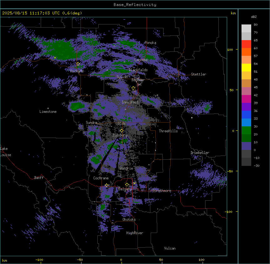Click the yellow diamond marker above RockyMH
The width and height of the screenshot is (270, 264).
pos(78,64)
